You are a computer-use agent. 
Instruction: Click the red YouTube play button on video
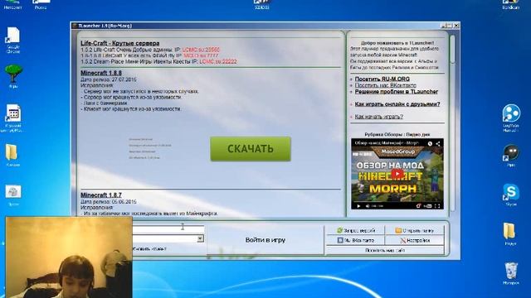[x=397, y=174]
